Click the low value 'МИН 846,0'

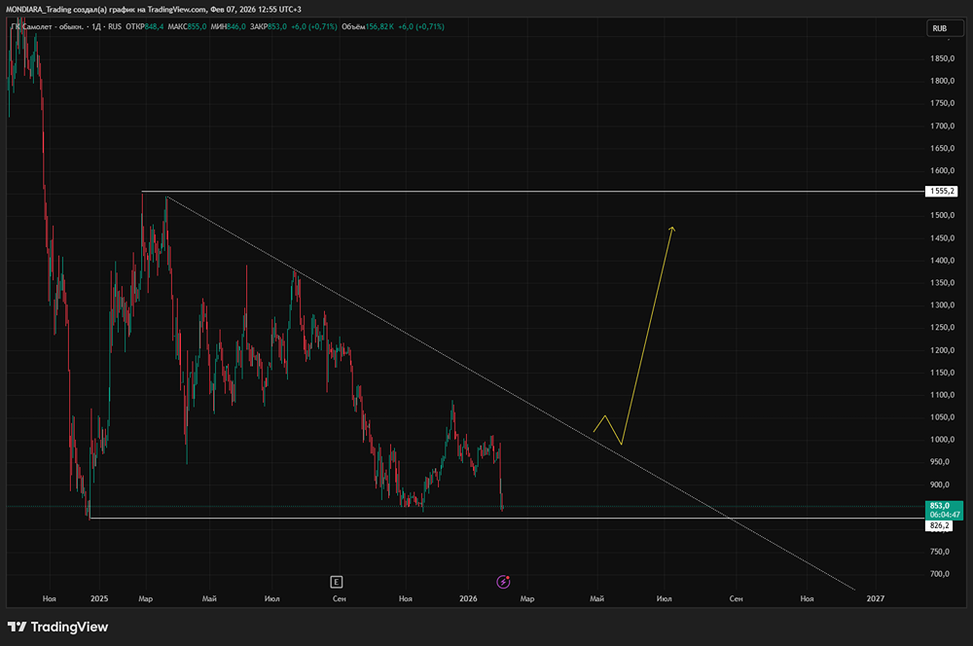pyautogui.click(x=228, y=26)
